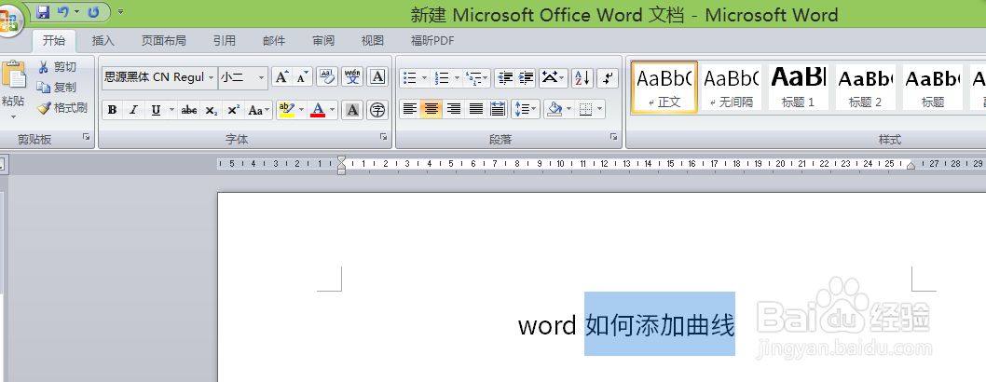Viewport: 986px width, 382px height.
Task: Switch to the 引用 tab
Action: [x=224, y=41]
